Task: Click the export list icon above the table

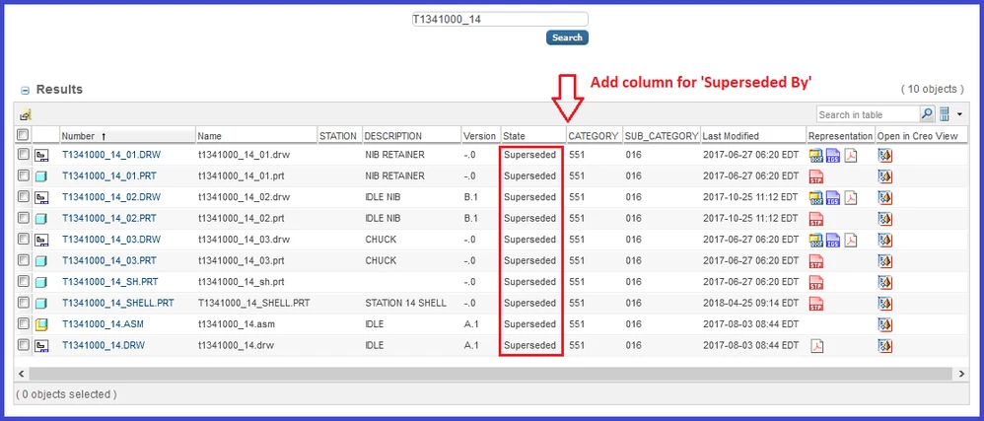Action: 26,114
